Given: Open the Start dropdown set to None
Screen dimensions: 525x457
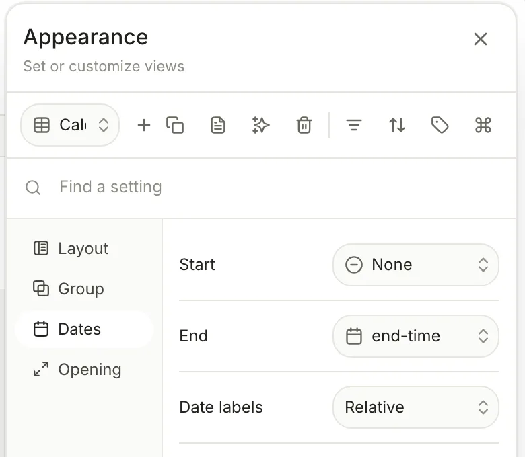Looking at the screenshot, I should 415,265.
